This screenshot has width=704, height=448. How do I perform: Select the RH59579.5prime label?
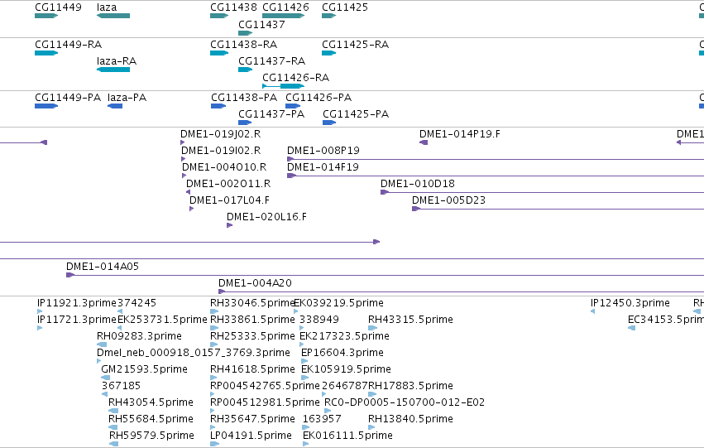click(x=151, y=436)
